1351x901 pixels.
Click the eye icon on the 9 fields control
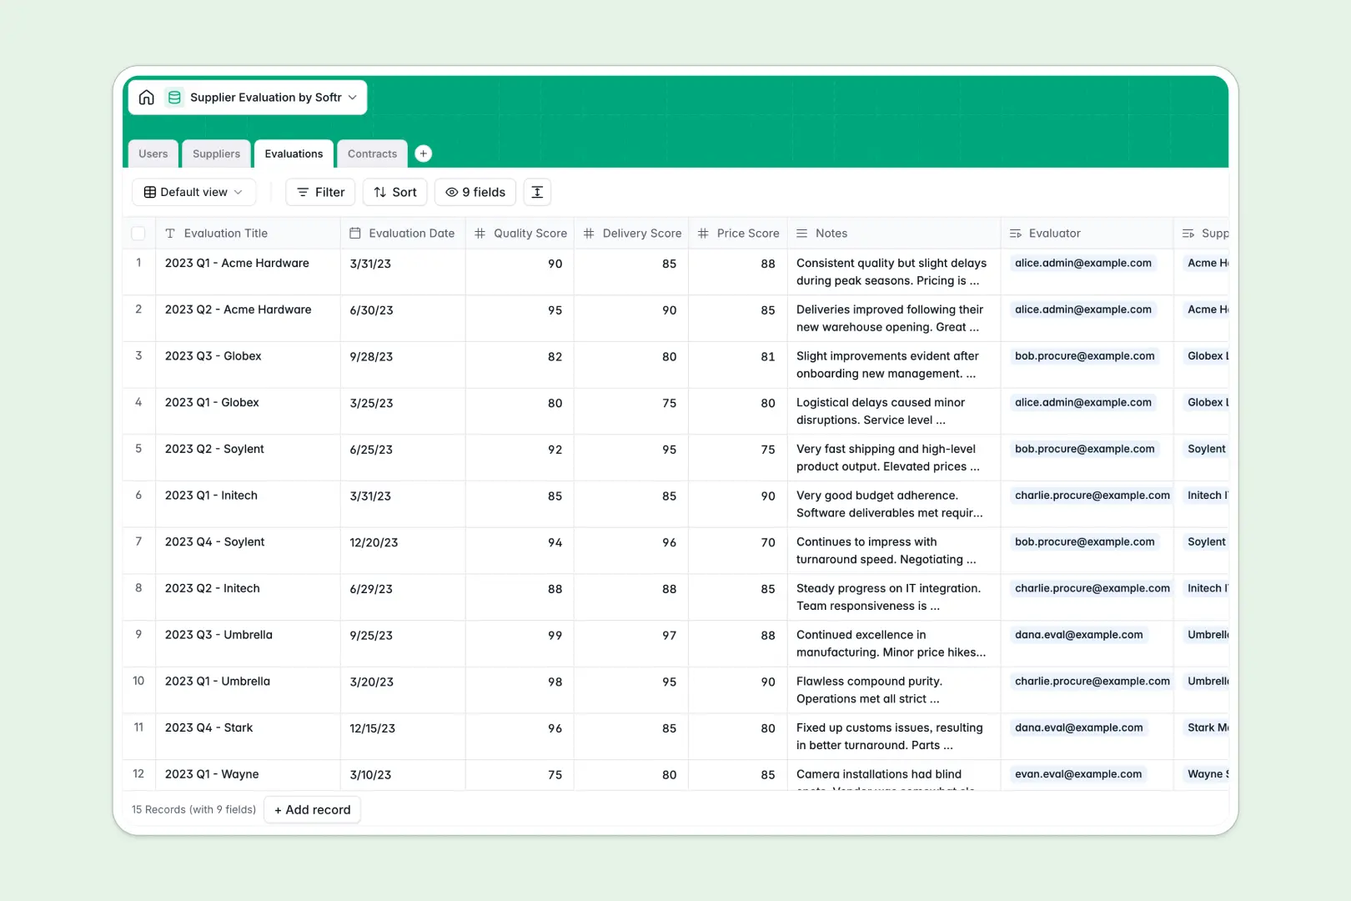[451, 192]
